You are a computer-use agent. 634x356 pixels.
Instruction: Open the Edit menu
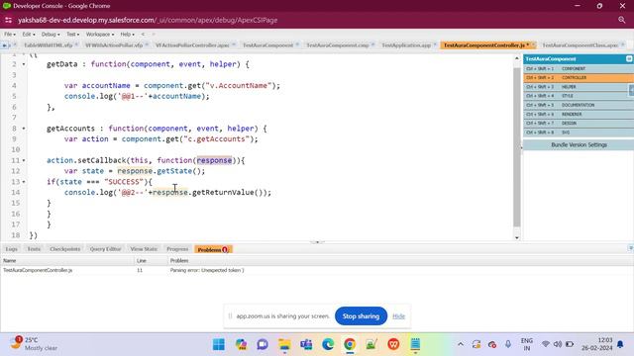coord(29,35)
